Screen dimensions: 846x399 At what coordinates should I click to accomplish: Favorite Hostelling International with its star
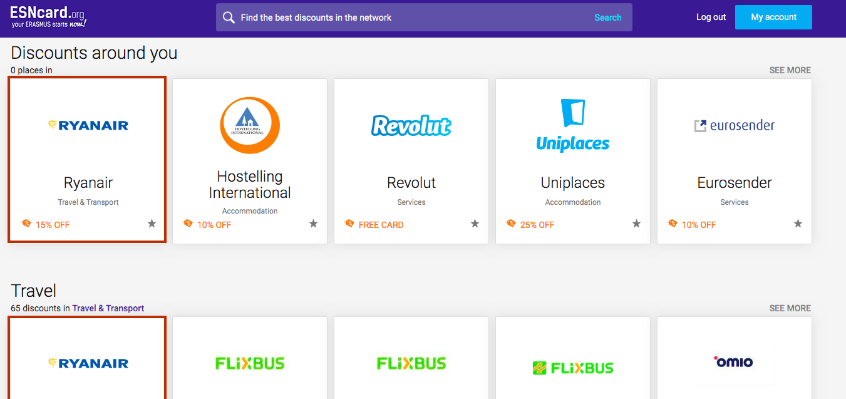[x=313, y=224]
